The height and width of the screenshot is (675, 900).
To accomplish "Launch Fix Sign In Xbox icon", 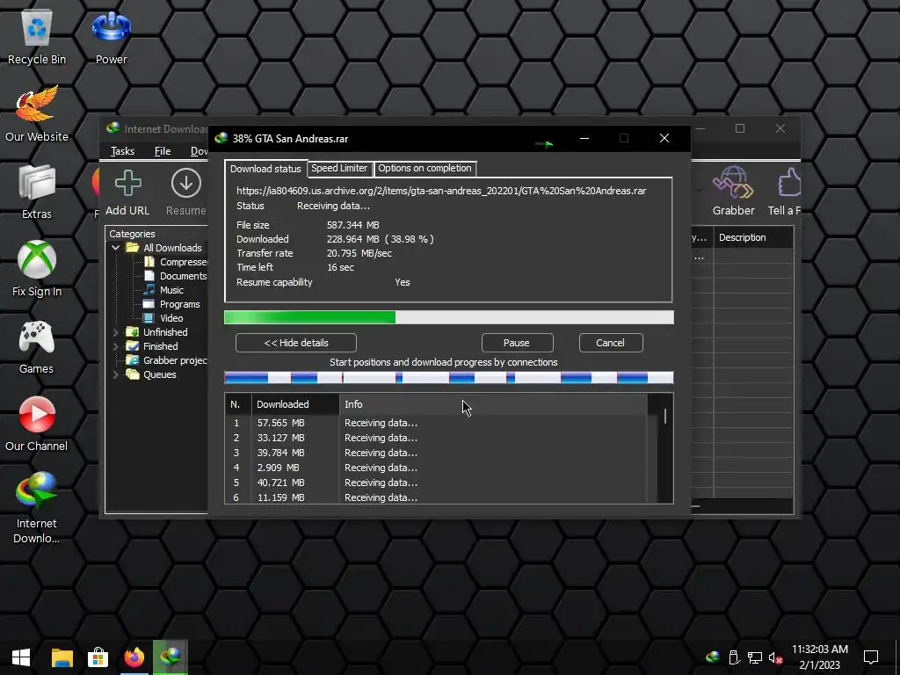I will tap(37, 269).
